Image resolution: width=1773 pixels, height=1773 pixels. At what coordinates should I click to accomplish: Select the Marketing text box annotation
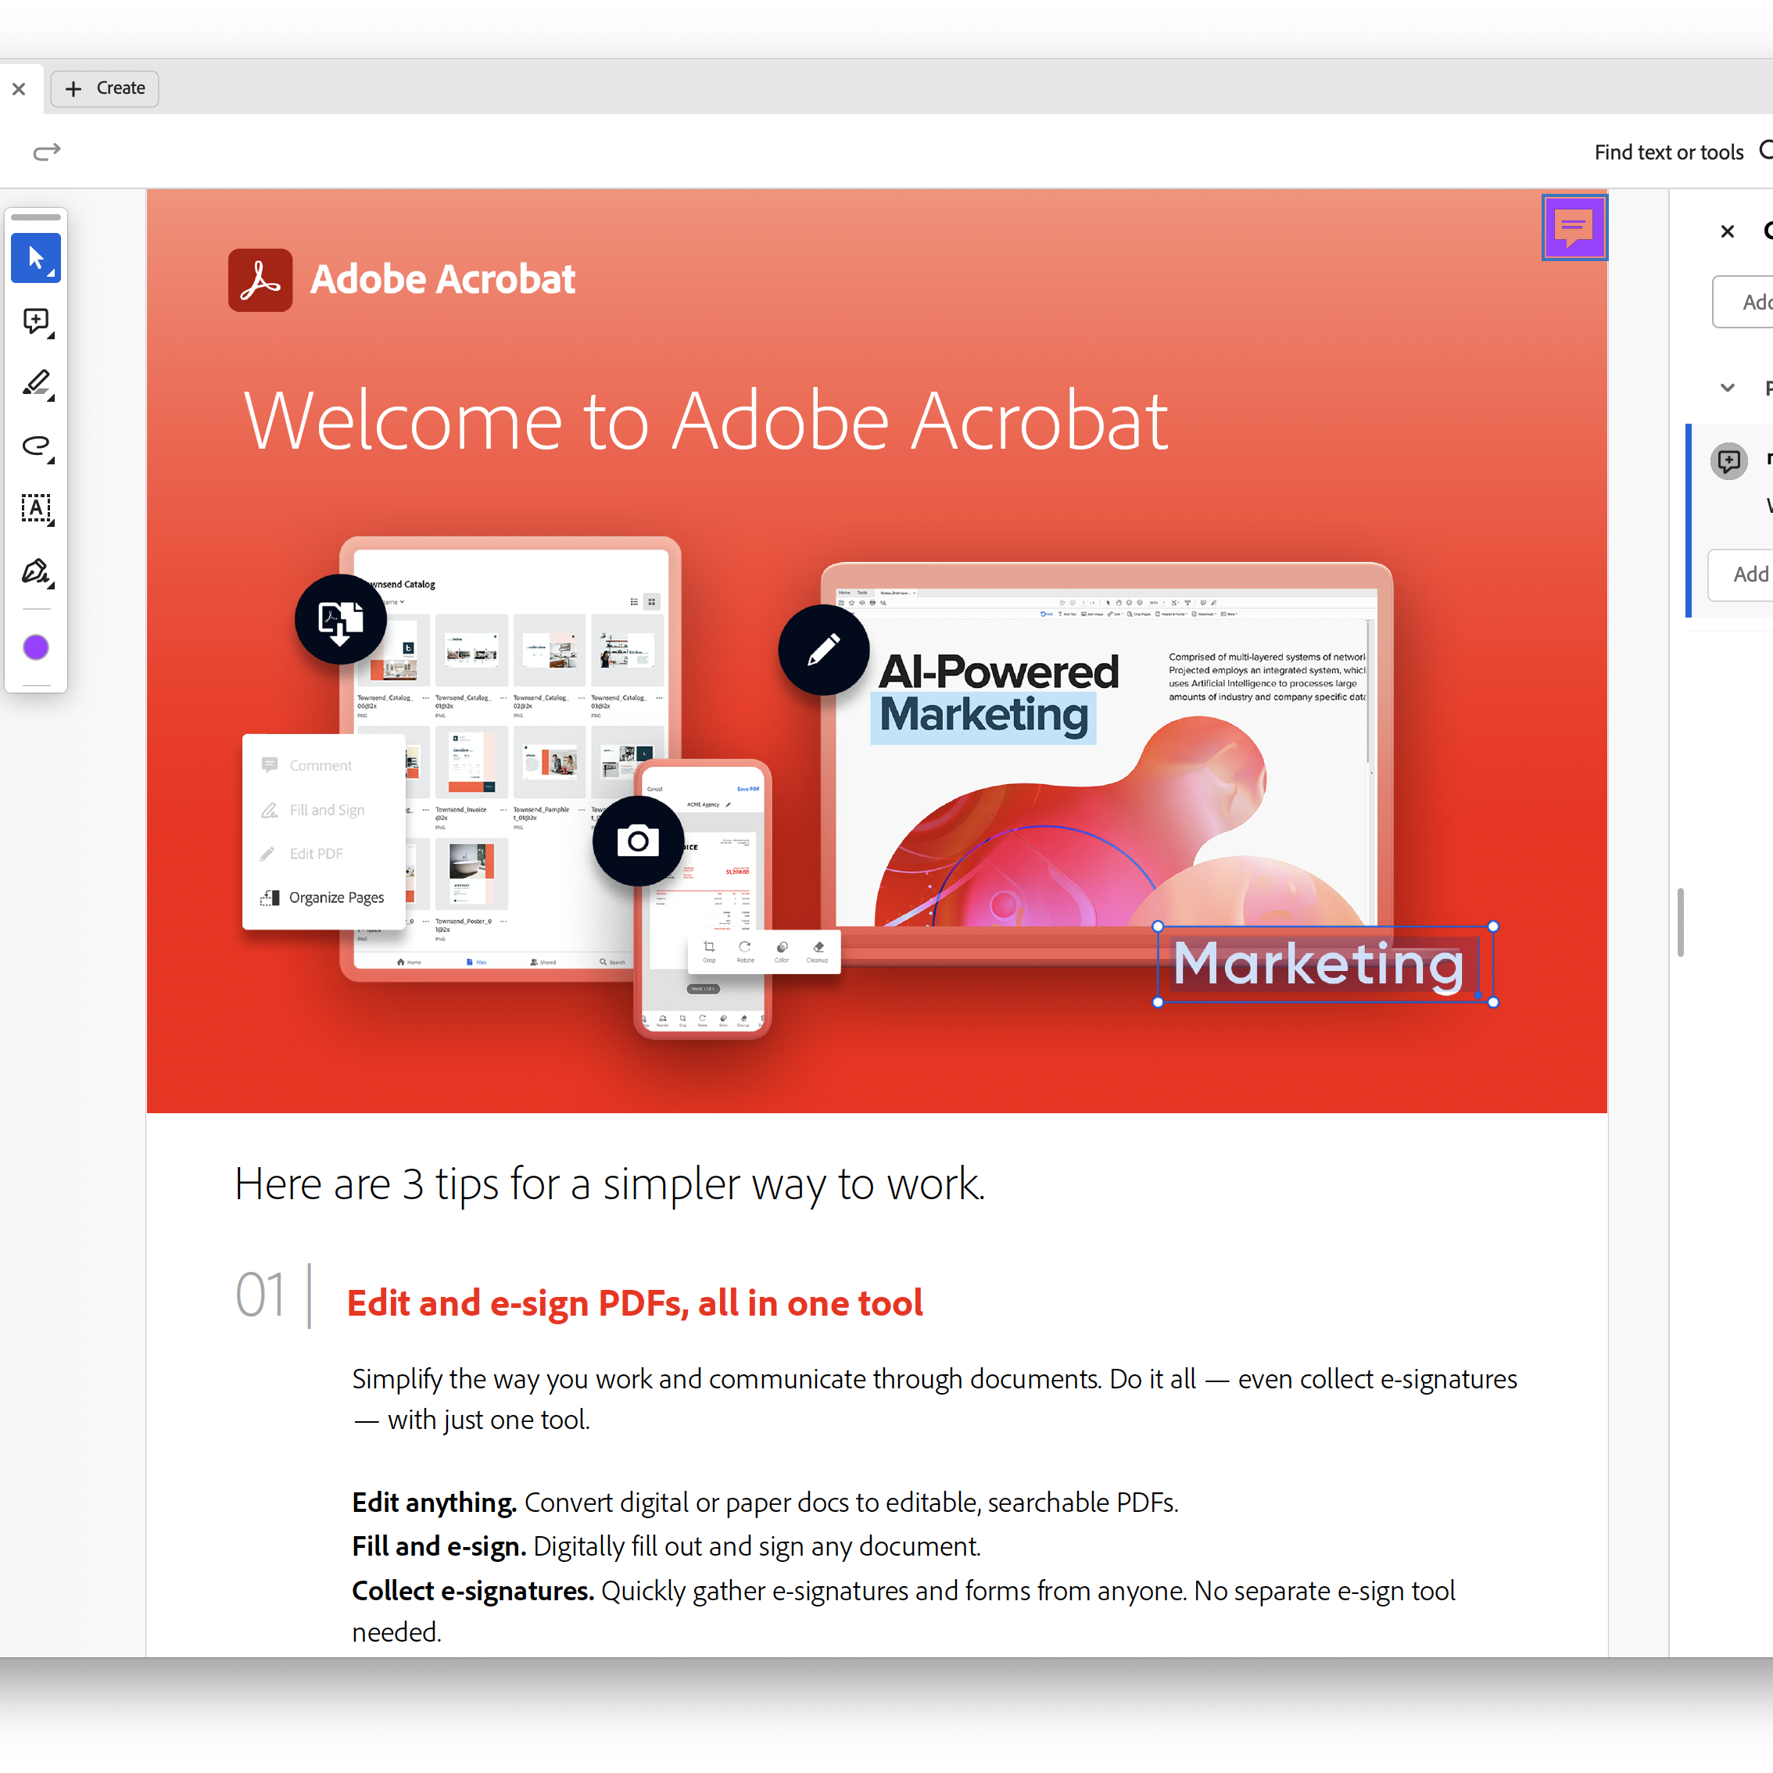tap(1323, 964)
